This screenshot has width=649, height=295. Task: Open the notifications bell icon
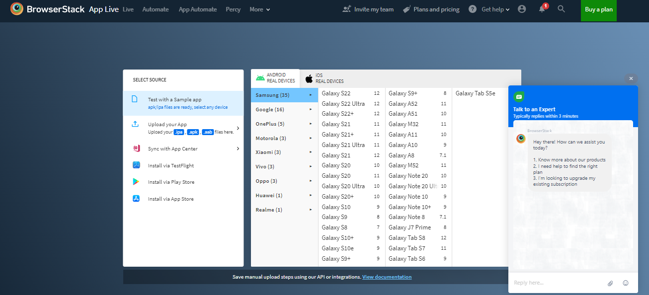pyautogui.click(x=542, y=9)
